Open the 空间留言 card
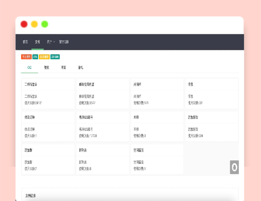 [x=157, y=159]
